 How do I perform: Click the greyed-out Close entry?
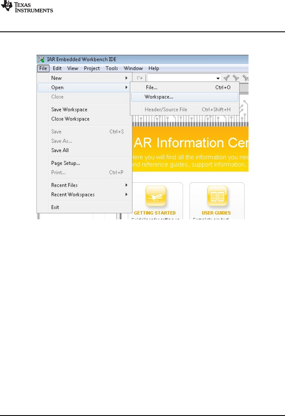pos(84,97)
